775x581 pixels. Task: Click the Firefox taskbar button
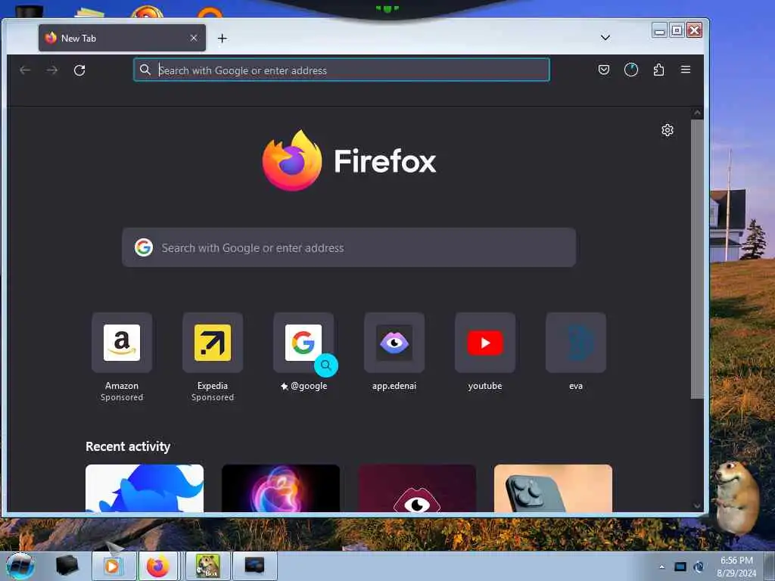[x=158, y=566]
